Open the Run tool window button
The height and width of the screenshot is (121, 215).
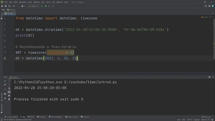point(23,117)
